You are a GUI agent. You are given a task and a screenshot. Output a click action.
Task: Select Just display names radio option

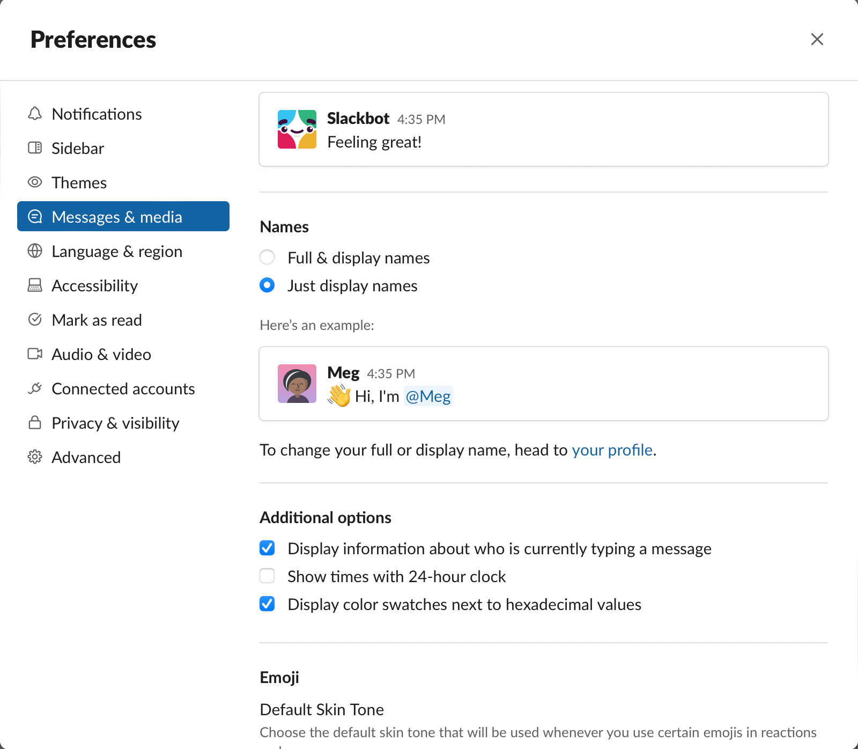point(267,285)
